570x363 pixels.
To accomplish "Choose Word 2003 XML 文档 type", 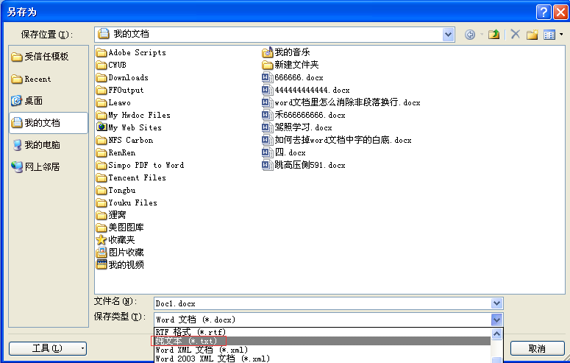I will [322, 359].
